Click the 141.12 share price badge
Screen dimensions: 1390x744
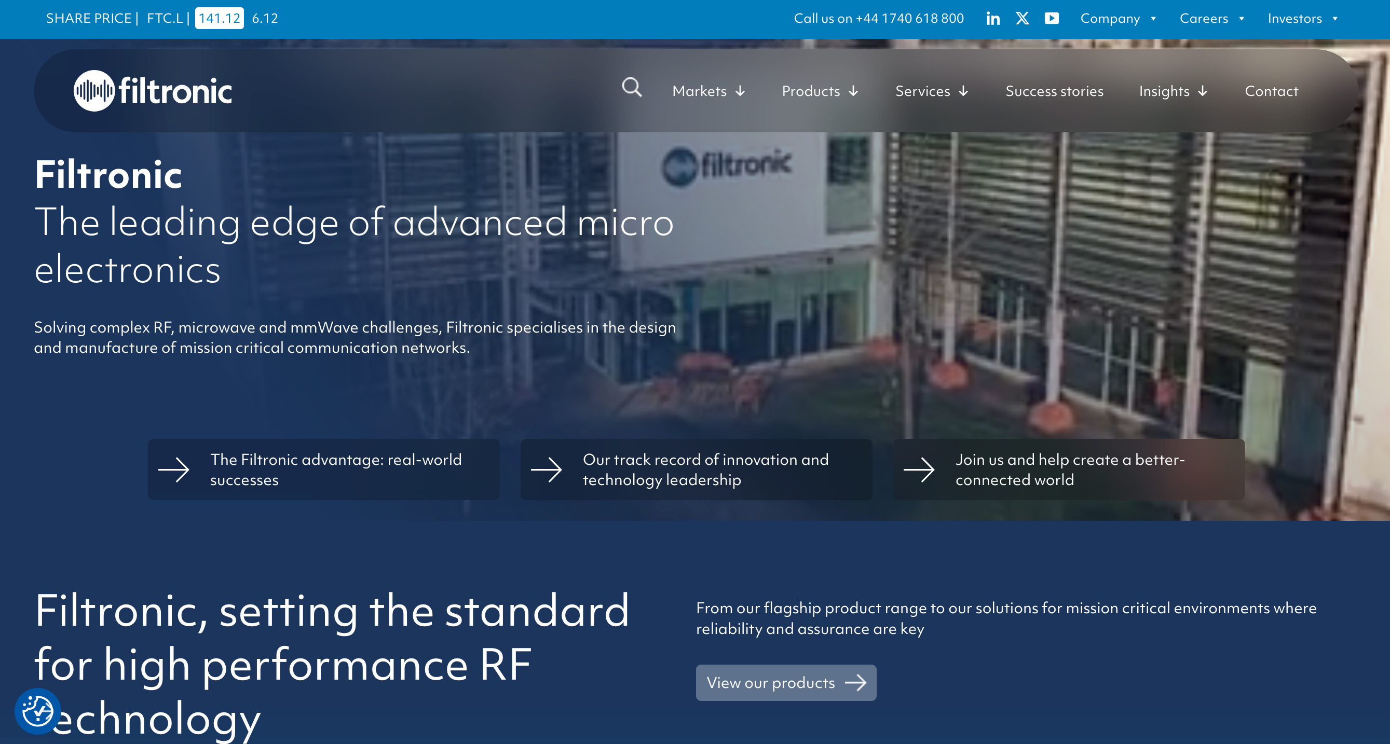[219, 18]
